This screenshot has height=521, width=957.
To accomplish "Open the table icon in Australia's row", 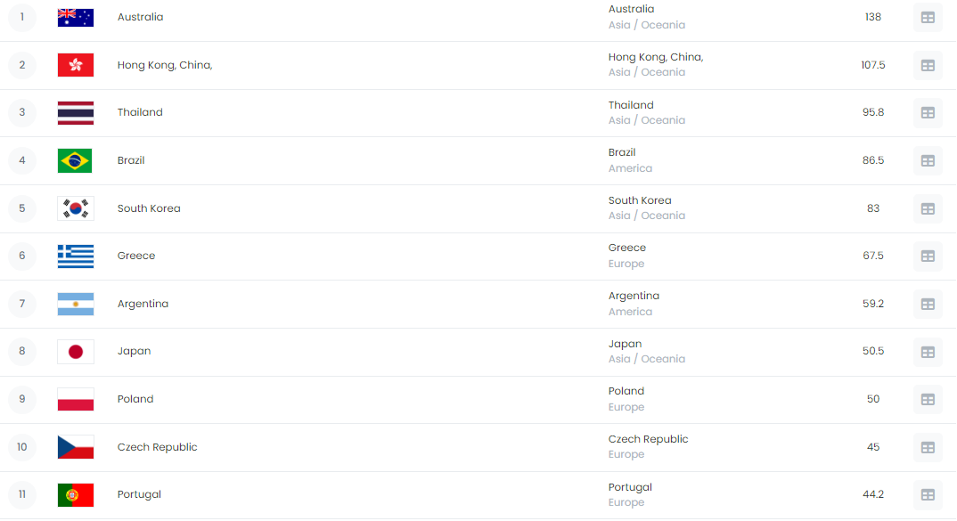I will [x=928, y=17].
